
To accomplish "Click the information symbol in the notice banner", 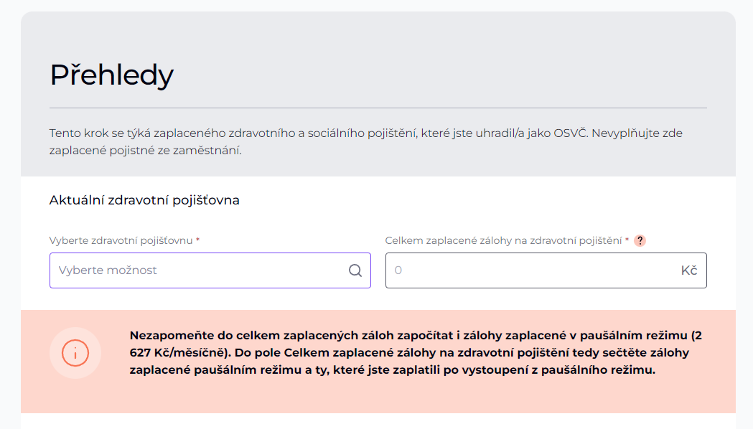I will coord(75,354).
